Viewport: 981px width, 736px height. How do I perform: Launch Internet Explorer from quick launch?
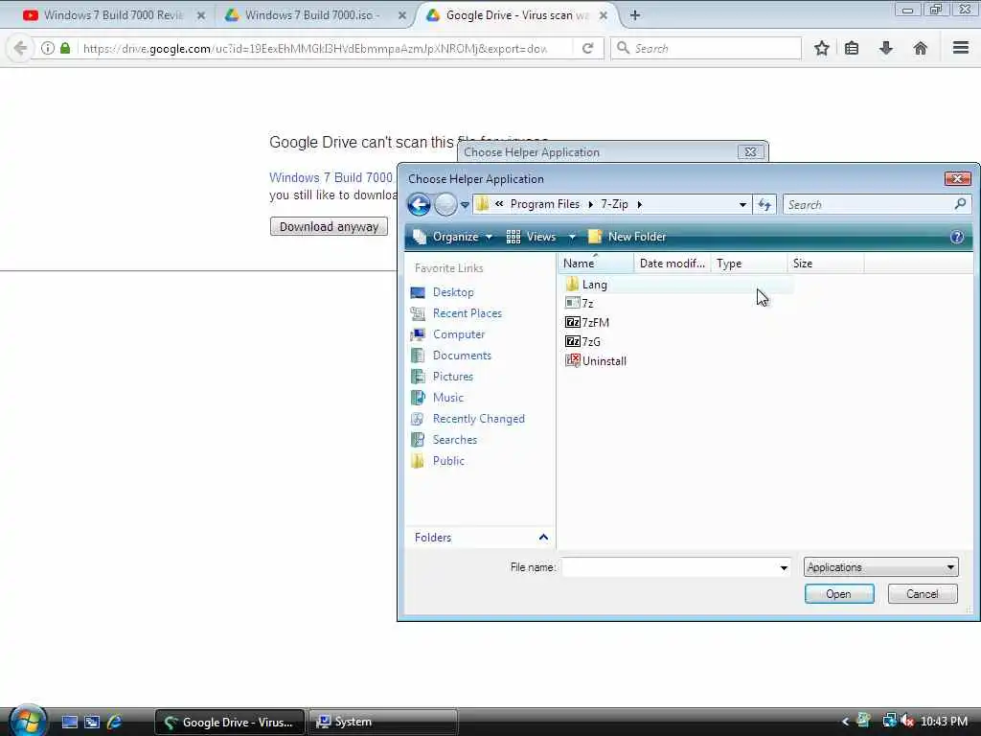click(x=114, y=722)
